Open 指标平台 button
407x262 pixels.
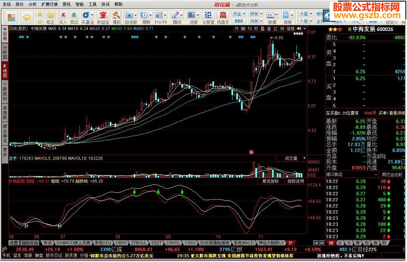point(30,243)
